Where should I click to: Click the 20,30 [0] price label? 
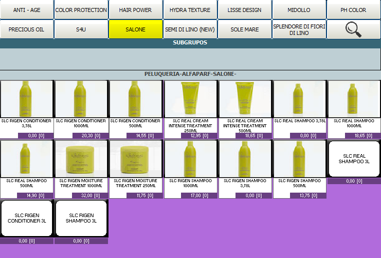click(90, 136)
